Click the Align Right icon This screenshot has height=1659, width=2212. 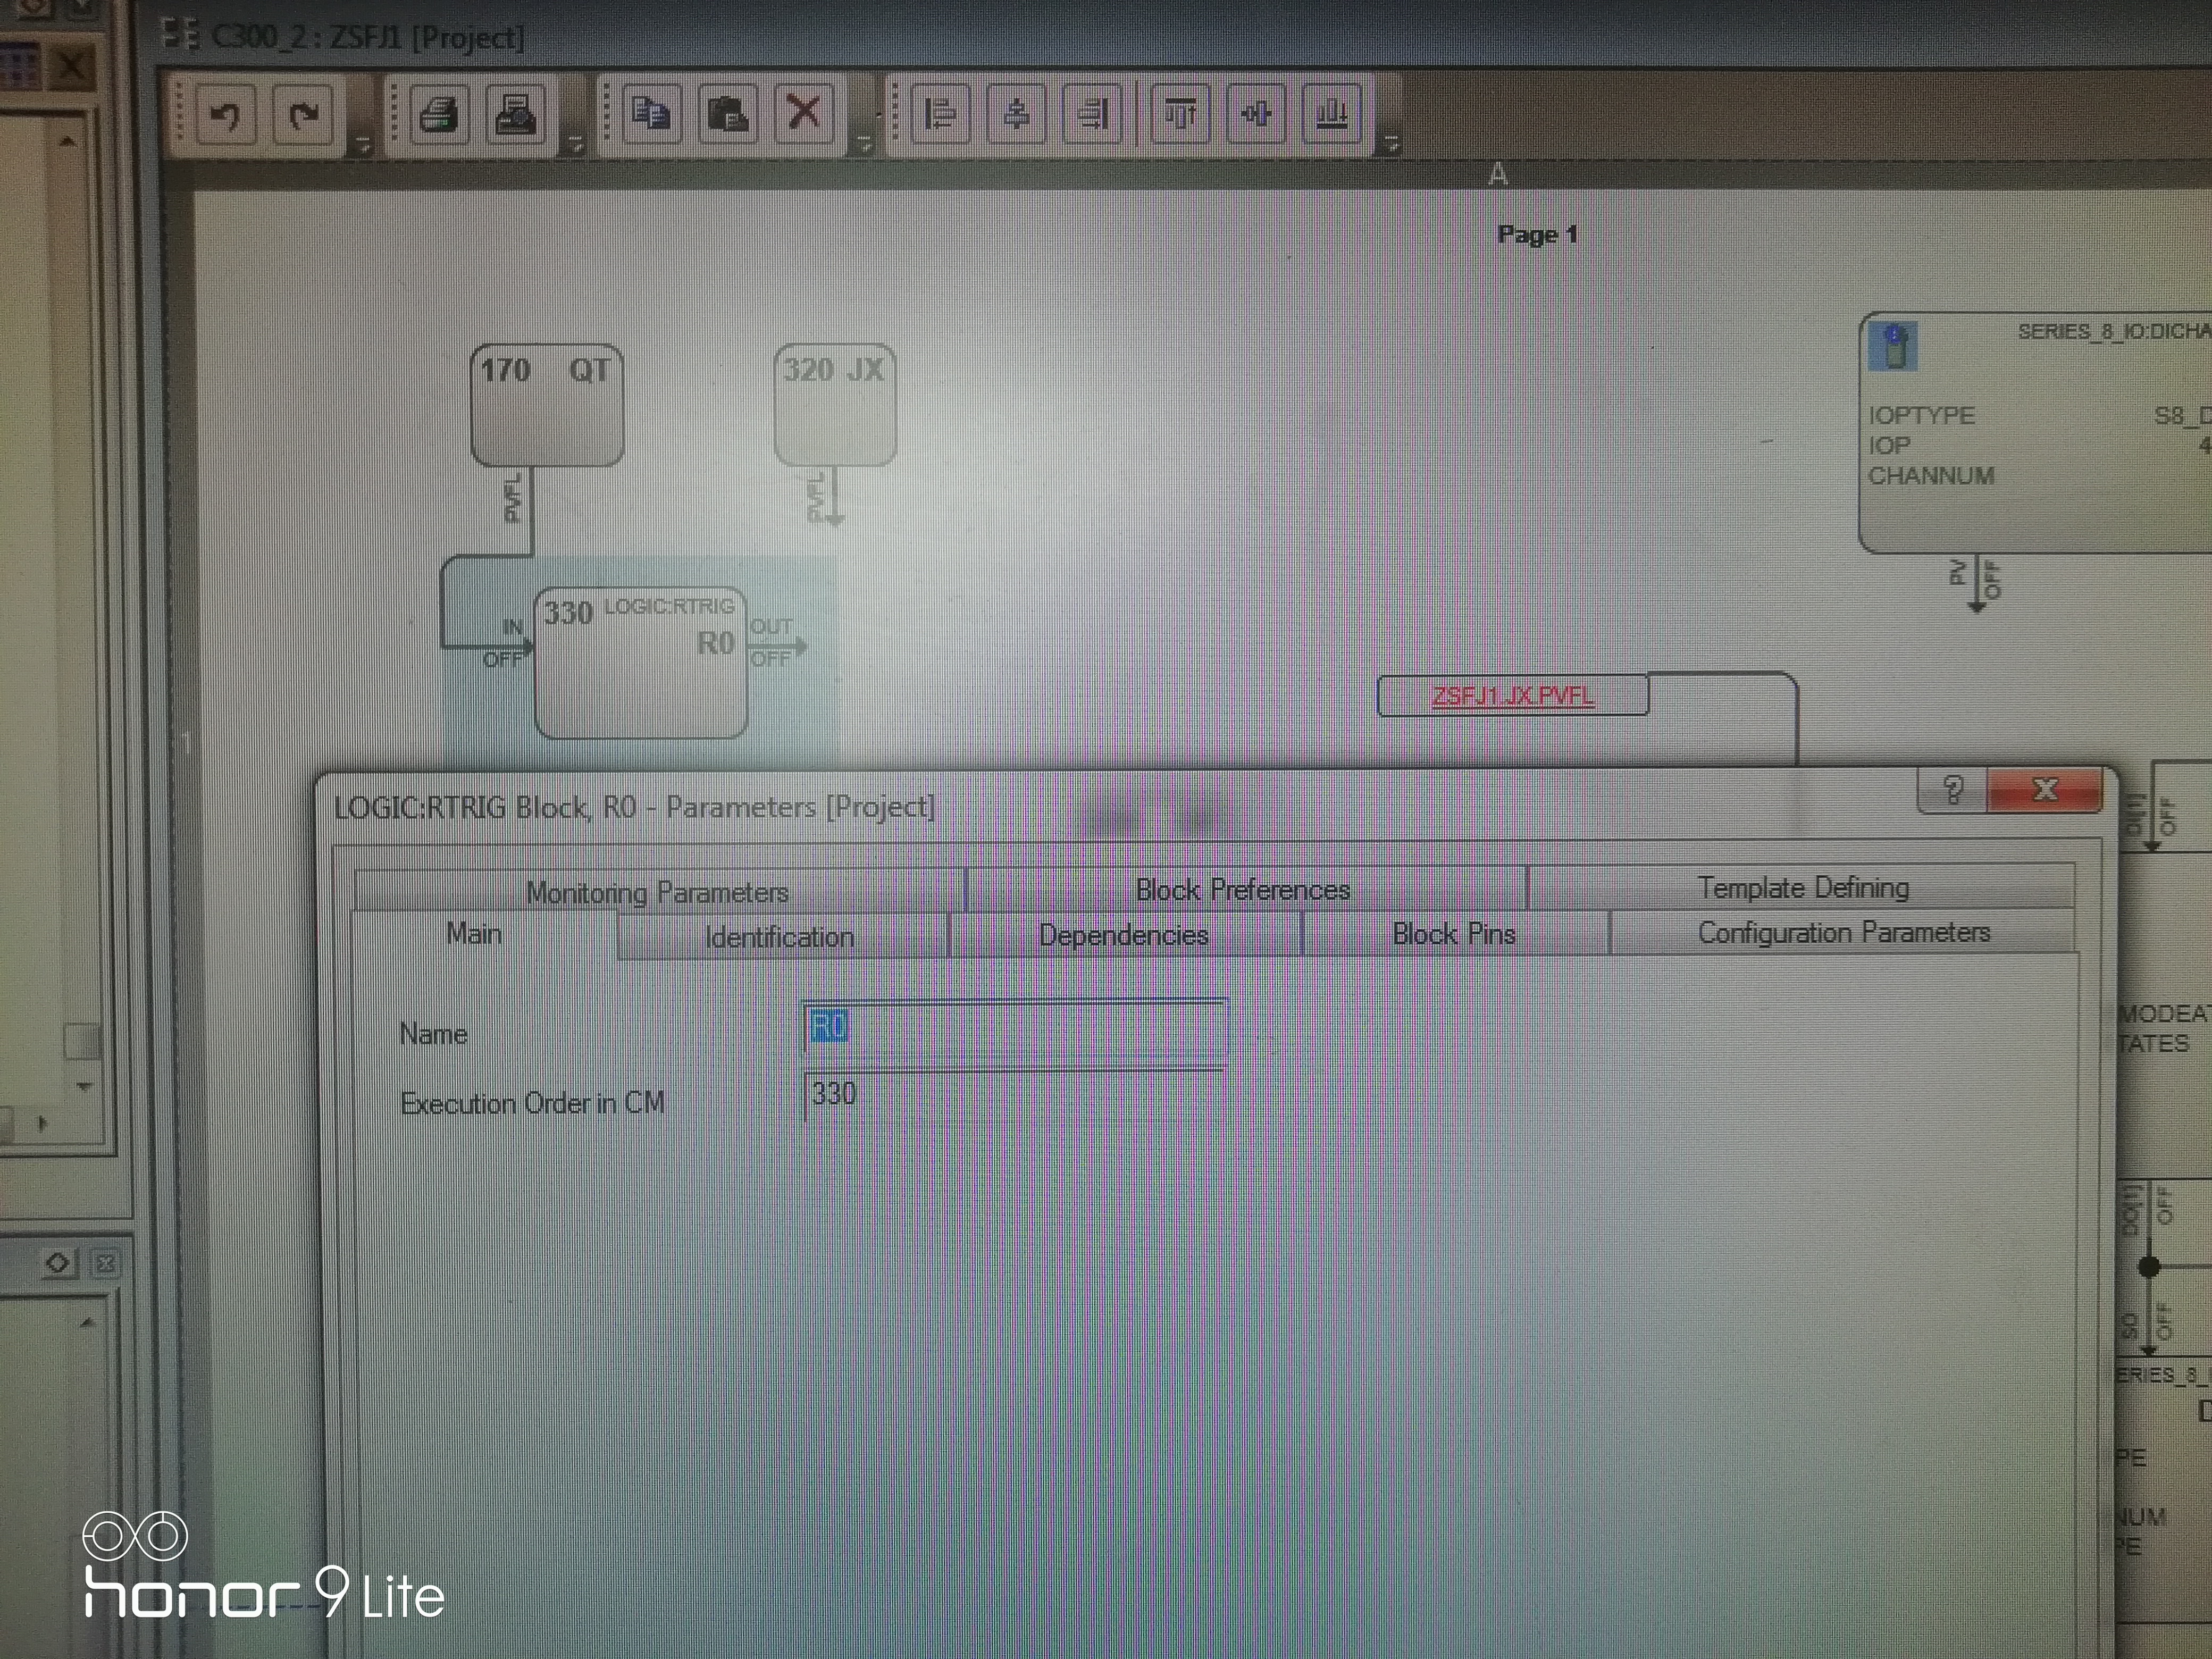(1092, 113)
